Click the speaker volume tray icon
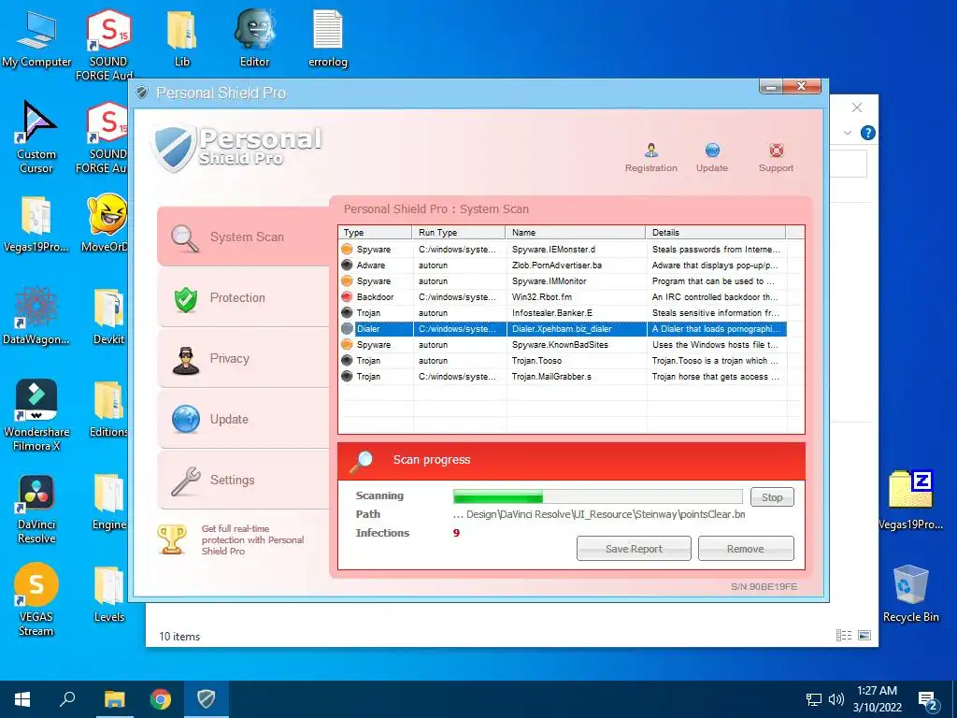Screen dimensions: 957x718 coord(836,699)
